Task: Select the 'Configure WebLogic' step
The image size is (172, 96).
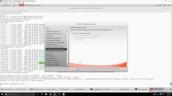Action: pos(52,45)
